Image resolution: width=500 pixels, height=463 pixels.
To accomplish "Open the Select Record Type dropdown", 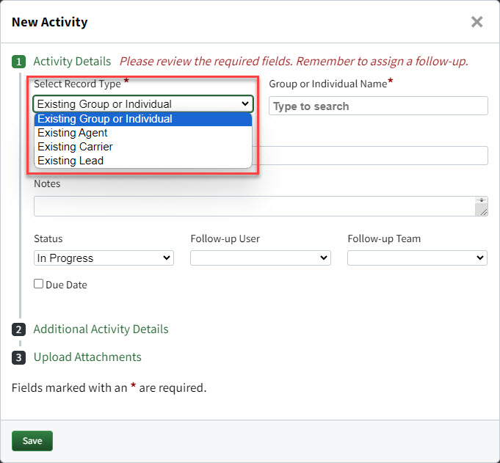I will pos(143,104).
